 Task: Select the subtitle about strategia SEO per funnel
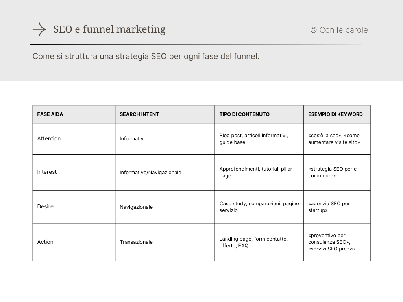146,56
